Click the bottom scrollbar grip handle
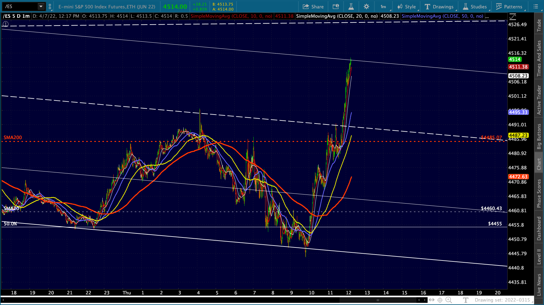544x305 pixels. tap(378, 300)
